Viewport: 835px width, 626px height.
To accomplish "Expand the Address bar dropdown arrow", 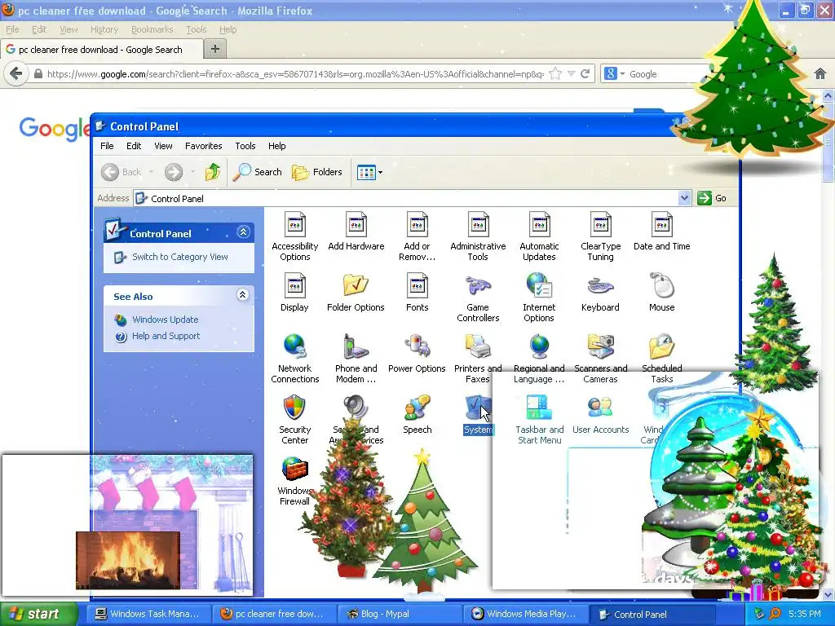I will pos(684,198).
